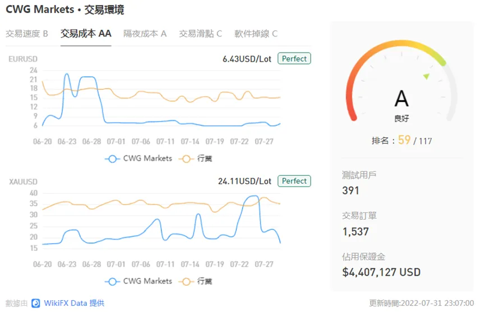
Task: Open the 隔夜成本 A tab
Action: point(145,34)
